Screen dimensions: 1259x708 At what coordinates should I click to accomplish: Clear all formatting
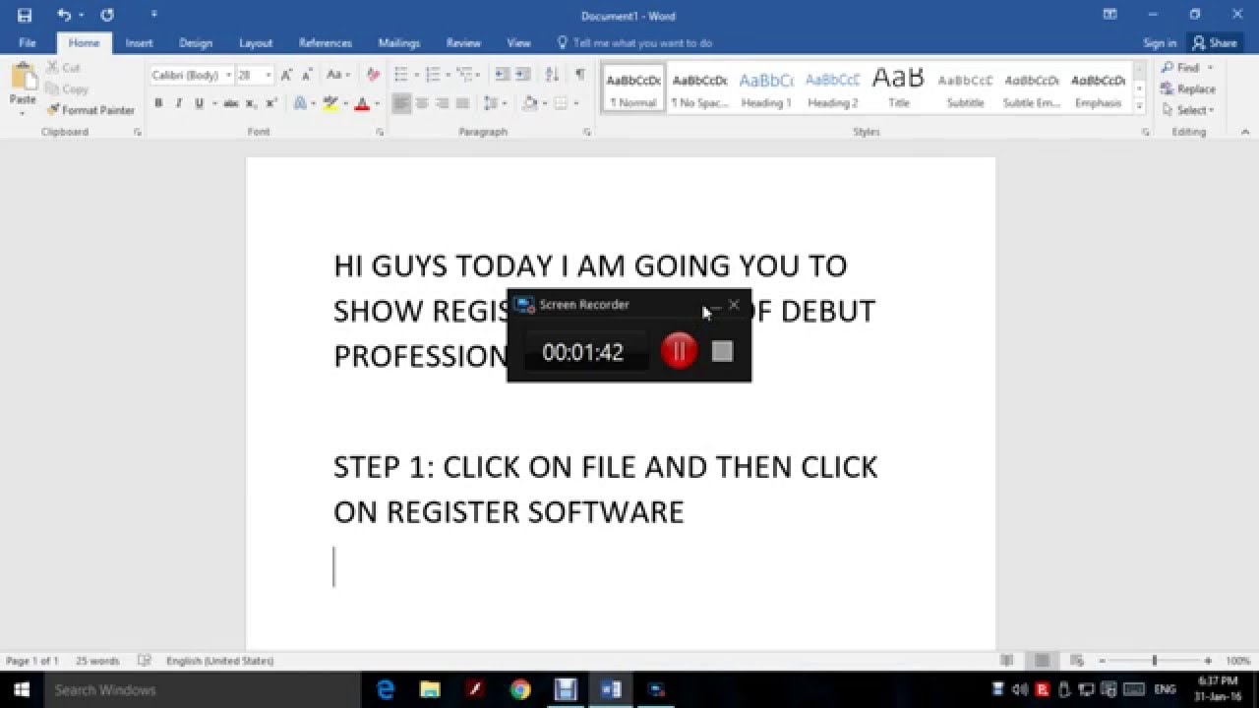click(x=373, y=75)
